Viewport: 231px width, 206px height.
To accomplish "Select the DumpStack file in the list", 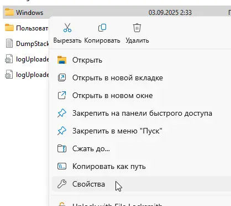I will tap(26, 44).
